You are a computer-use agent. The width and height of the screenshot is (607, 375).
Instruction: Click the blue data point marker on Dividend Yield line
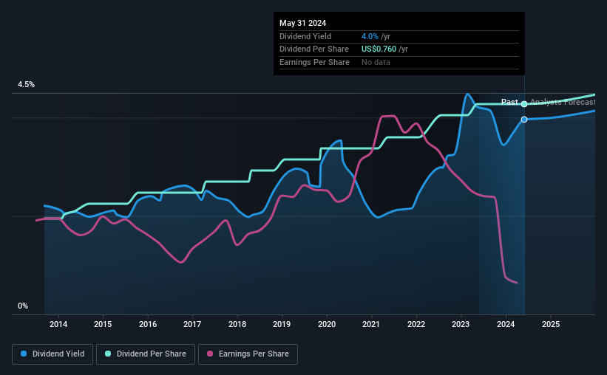524,120
